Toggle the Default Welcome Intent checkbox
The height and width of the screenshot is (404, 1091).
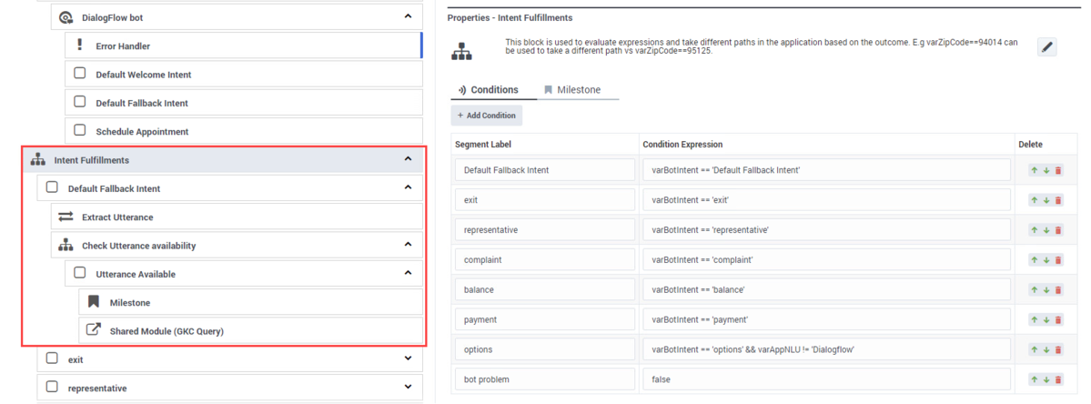(80, 74)
